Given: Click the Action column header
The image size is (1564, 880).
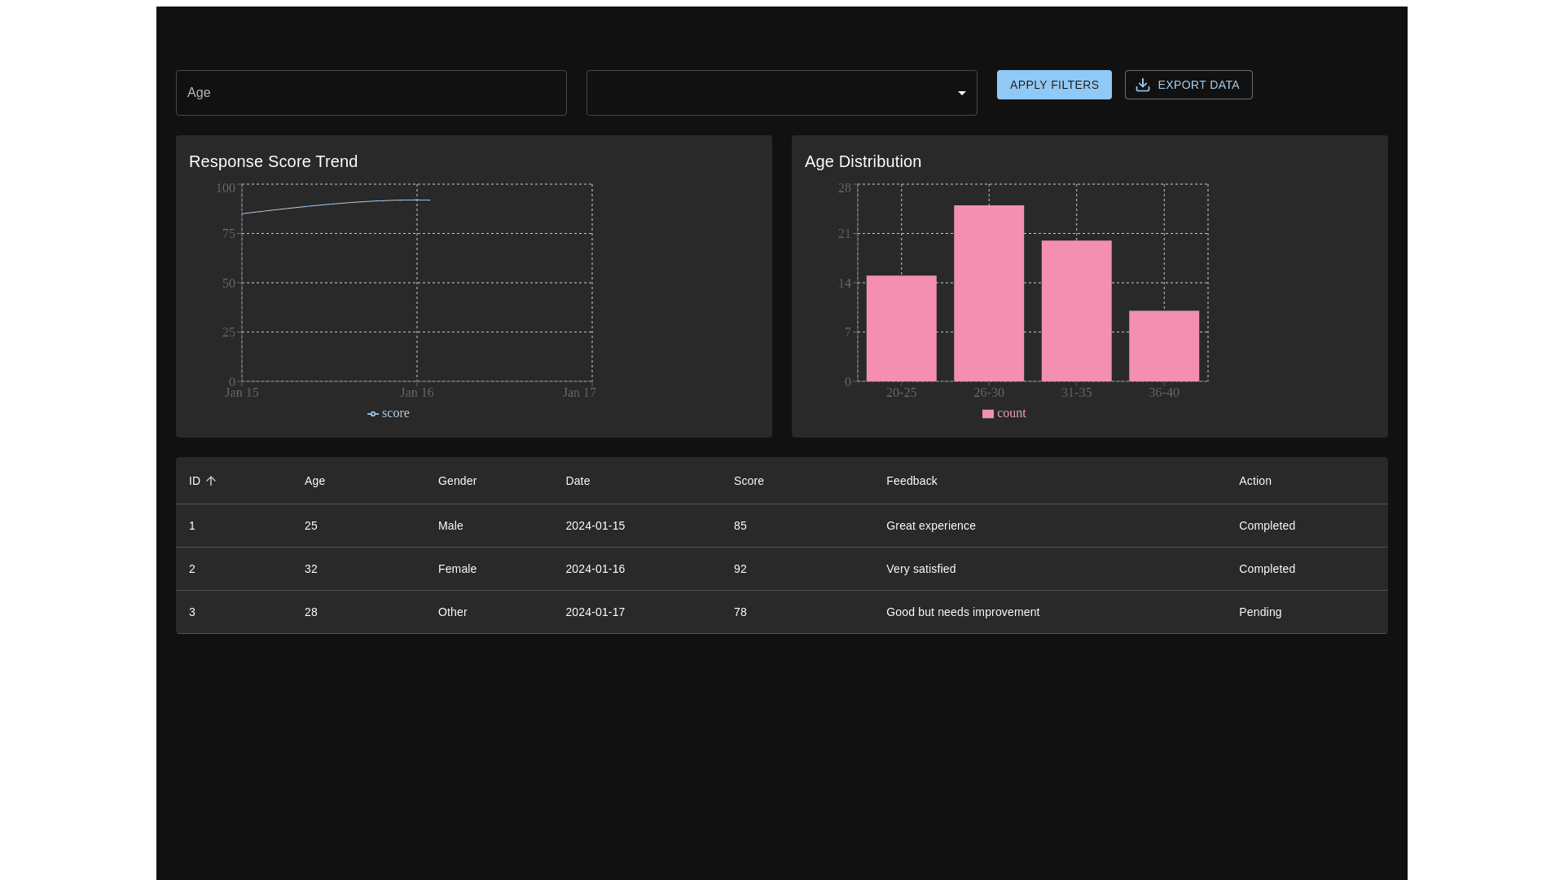Looking at the screenshot, I should tap(1254, 482).
